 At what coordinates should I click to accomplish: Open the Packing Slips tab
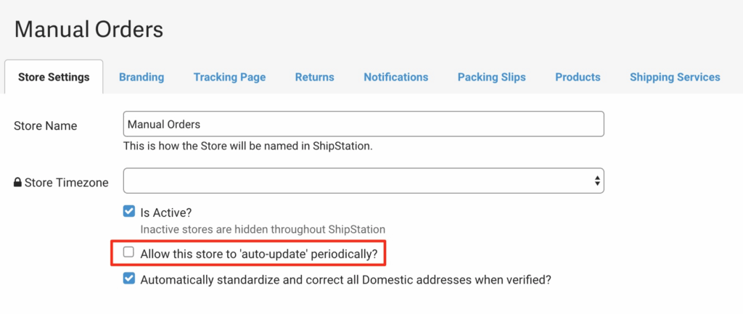(491, 77)
